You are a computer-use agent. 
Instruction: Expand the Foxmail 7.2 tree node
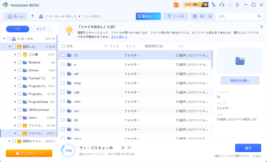coord(15,78)
